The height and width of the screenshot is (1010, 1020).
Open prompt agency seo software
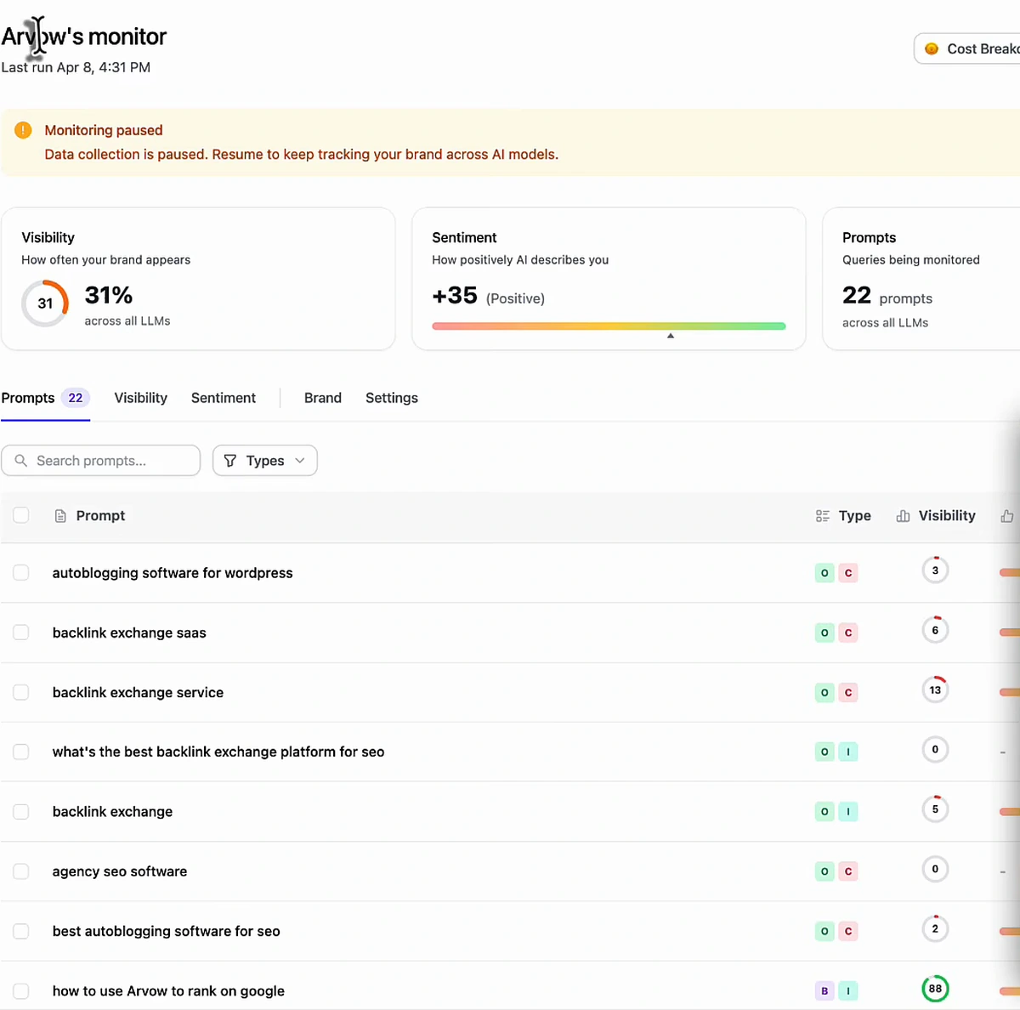coord(120,871)
